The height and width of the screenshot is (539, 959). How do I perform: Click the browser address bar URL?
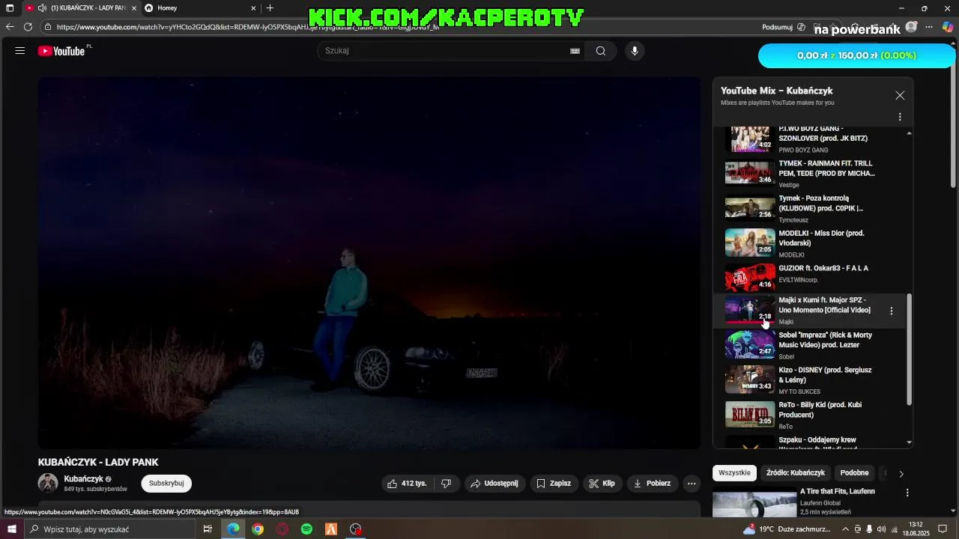pos(248,27)
